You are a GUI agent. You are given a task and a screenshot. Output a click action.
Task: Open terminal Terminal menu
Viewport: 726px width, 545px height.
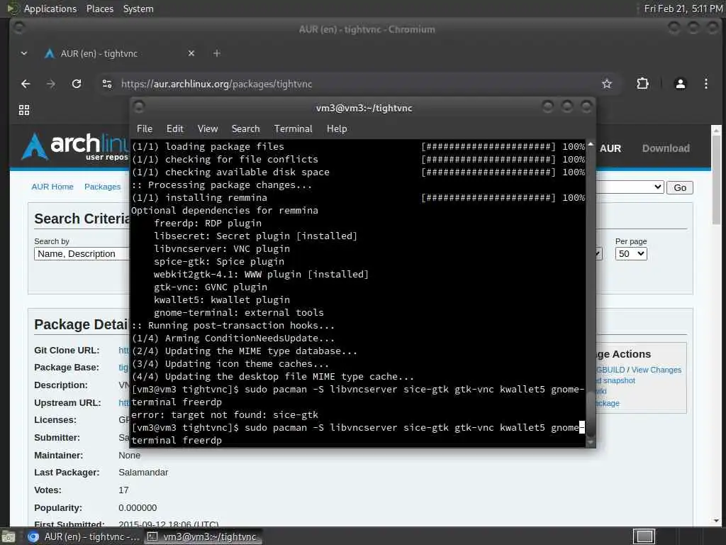pos(293,129)
